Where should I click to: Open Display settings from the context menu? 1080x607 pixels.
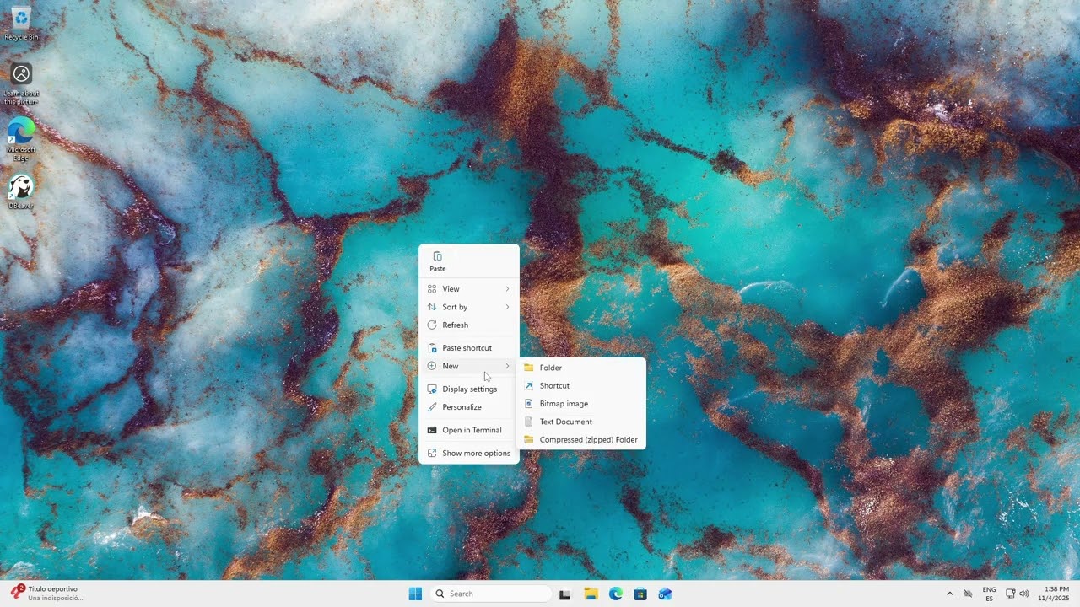(x=469, y=389)
